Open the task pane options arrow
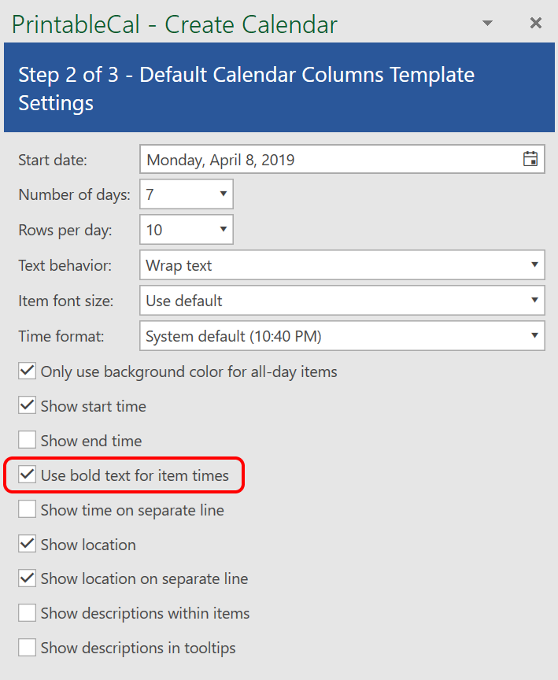558x680 pixels. tap(488, 24)
